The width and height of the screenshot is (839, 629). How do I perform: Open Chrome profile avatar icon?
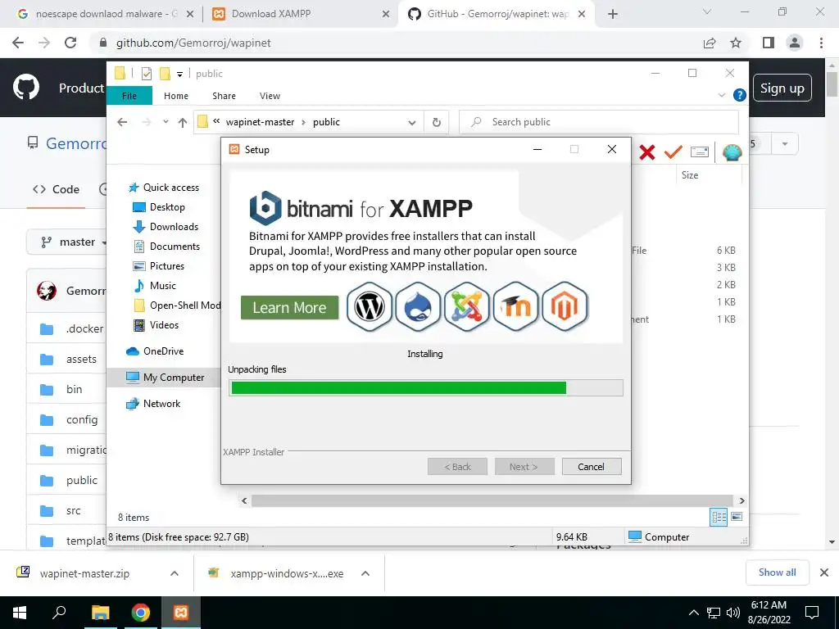795,43
